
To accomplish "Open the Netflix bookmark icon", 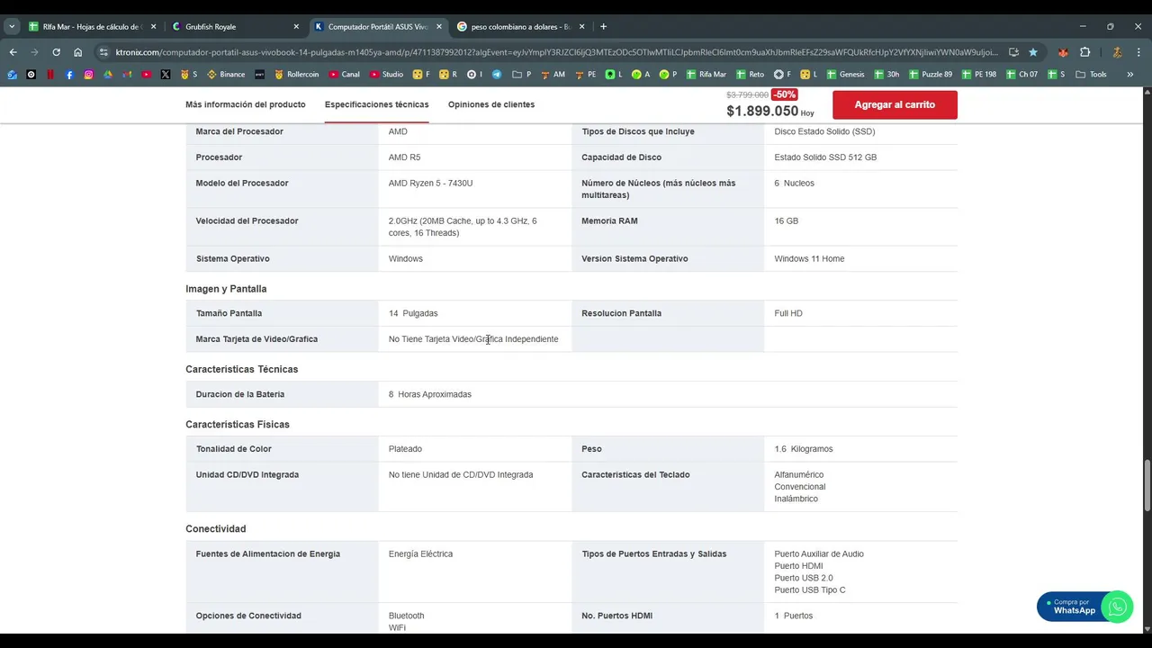I will pos(50,75).
